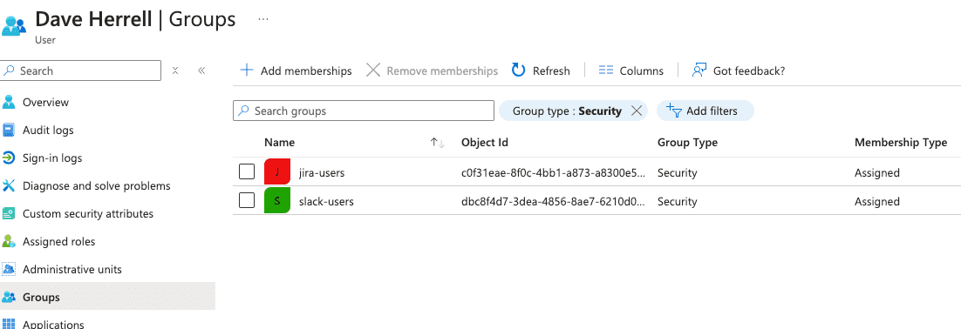Viewport: 961px width, 329px height.
Task: Click the user avatar icon beside Dave Herrell
Action: point(13,25)
